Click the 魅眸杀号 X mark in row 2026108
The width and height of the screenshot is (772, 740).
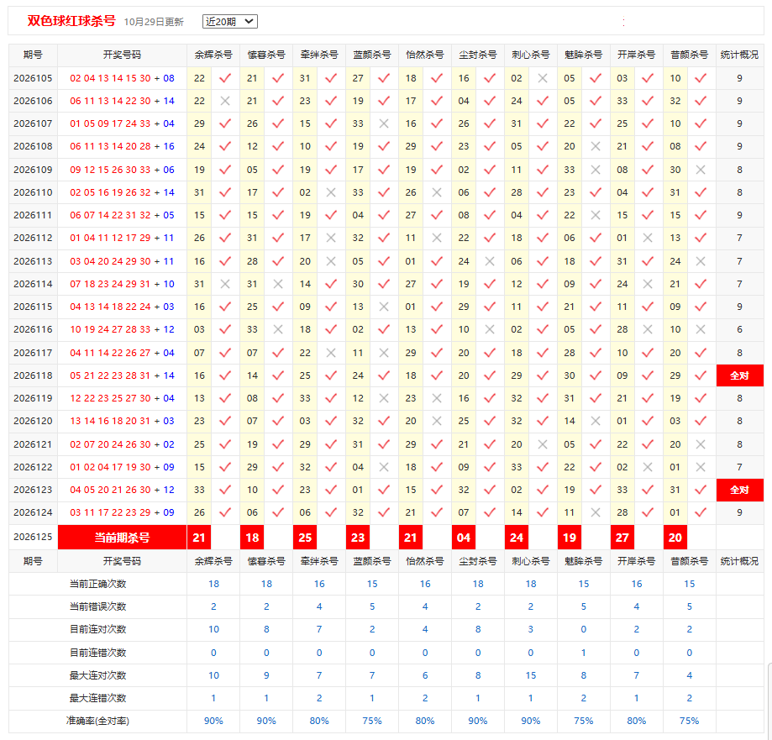596,146
